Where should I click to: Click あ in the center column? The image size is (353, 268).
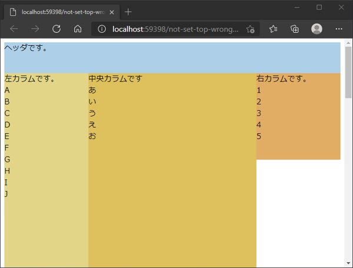92,90
